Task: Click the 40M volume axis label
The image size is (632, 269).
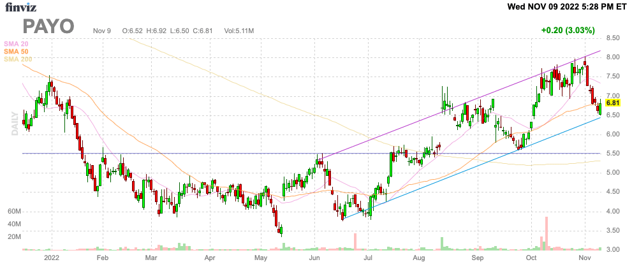Action: tap(13, 224)
